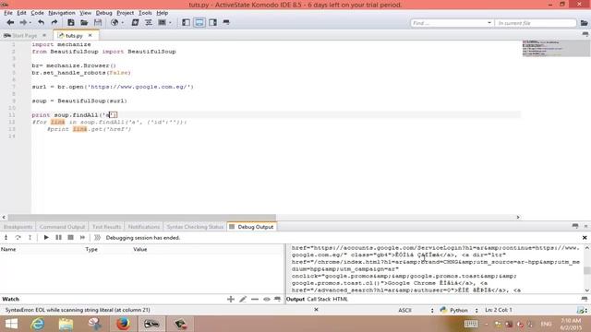Change the ASCII encoding selector
Screen dimensions: 591x332
[x=416, y=310]
